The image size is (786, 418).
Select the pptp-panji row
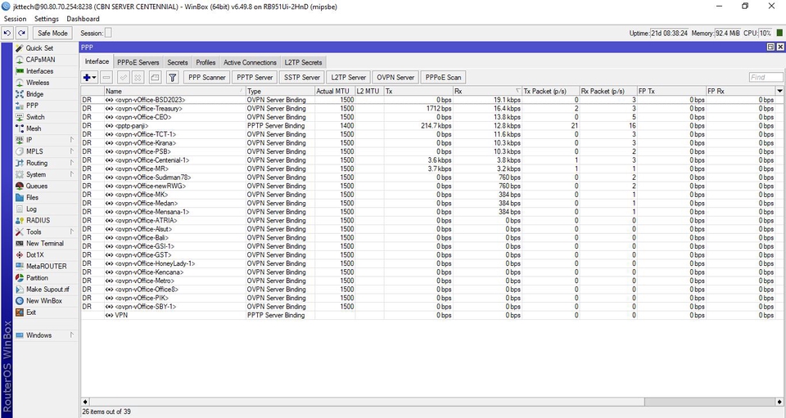428,126
